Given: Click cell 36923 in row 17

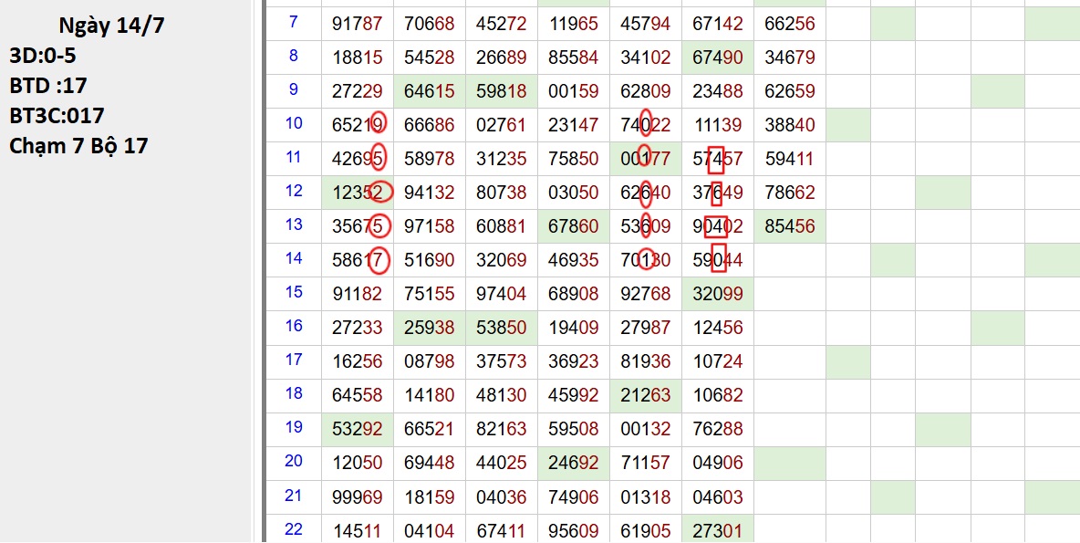Looking at the screenshot, I should 574,361.
